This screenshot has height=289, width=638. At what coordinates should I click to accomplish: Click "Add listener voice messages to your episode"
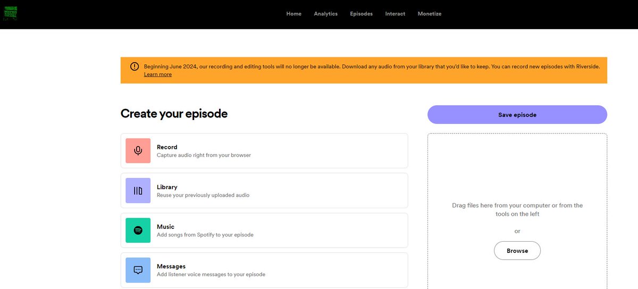pyautogui.click(x=211, y=275)
